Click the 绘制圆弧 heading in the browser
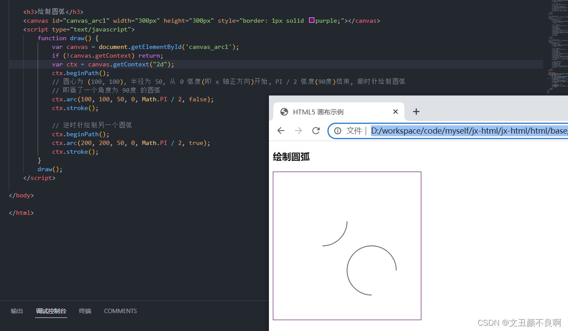The image size is (568, 331). point(291,157)
